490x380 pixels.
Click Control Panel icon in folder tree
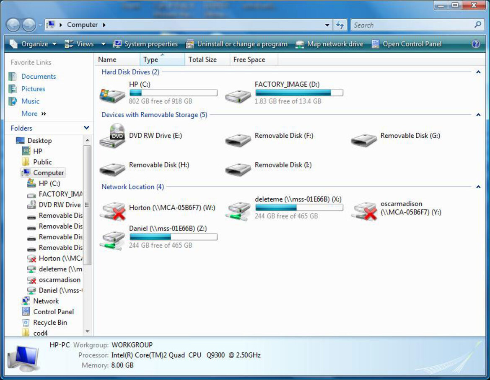[26, 312]
